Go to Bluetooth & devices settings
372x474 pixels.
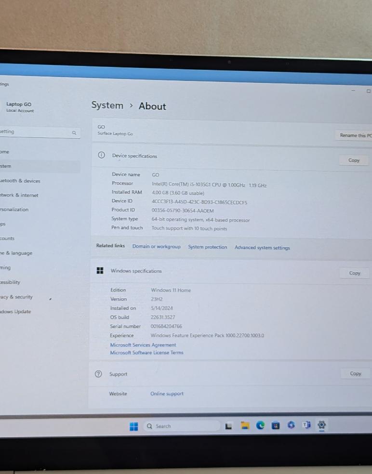20,181
